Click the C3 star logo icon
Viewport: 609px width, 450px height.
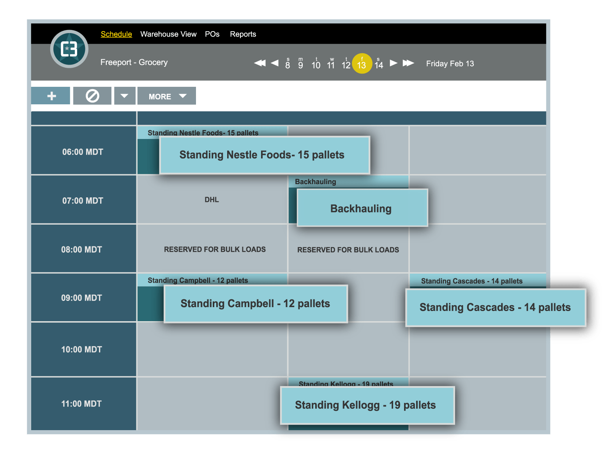pos(69,49)
